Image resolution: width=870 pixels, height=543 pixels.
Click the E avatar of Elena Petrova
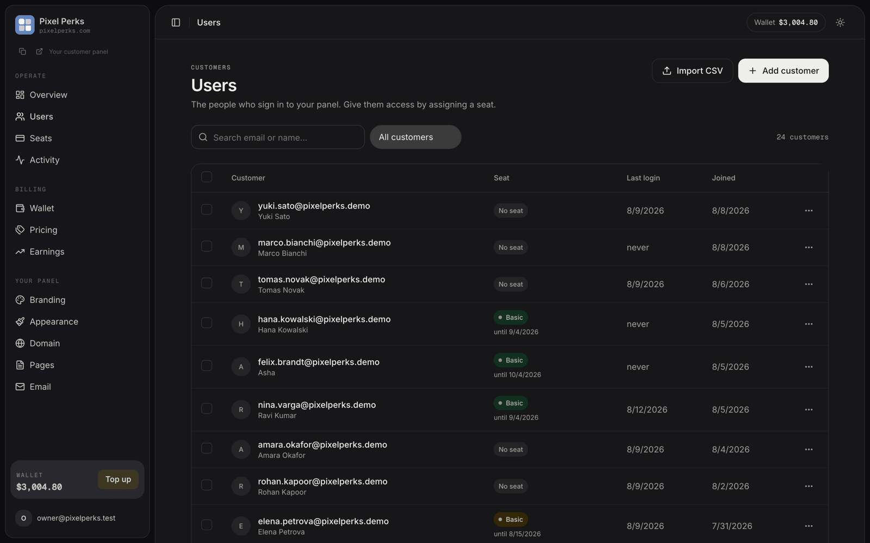241,526
